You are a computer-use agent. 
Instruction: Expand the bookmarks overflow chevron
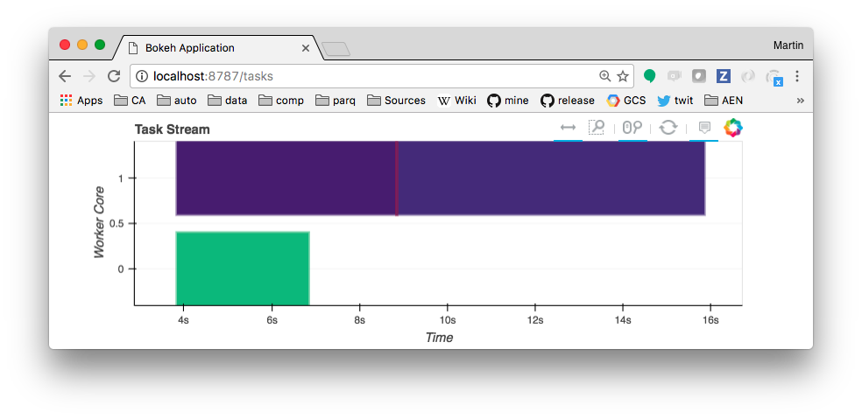pyautogui.click(x=800, y=101)
